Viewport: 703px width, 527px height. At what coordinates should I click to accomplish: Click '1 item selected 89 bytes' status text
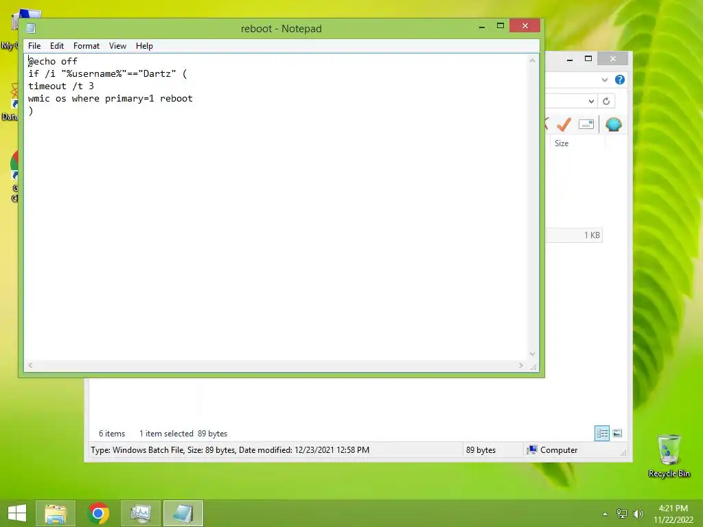coord(183,434)
